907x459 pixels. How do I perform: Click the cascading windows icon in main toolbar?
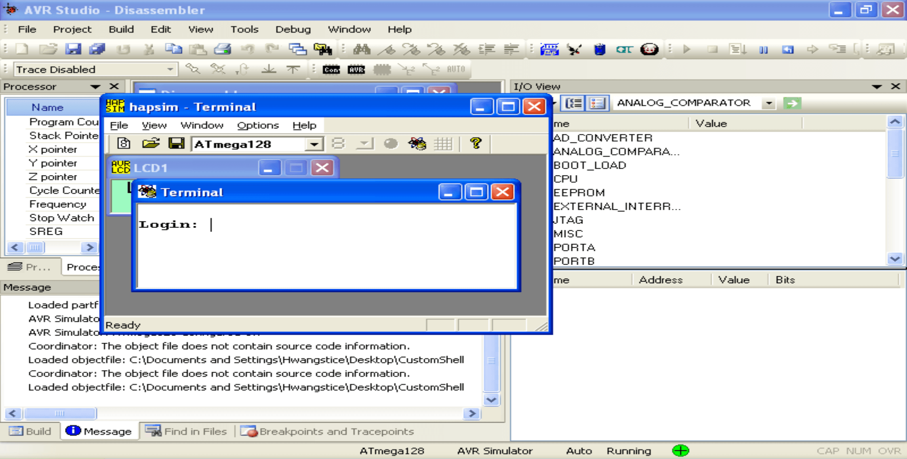point(297,49)
